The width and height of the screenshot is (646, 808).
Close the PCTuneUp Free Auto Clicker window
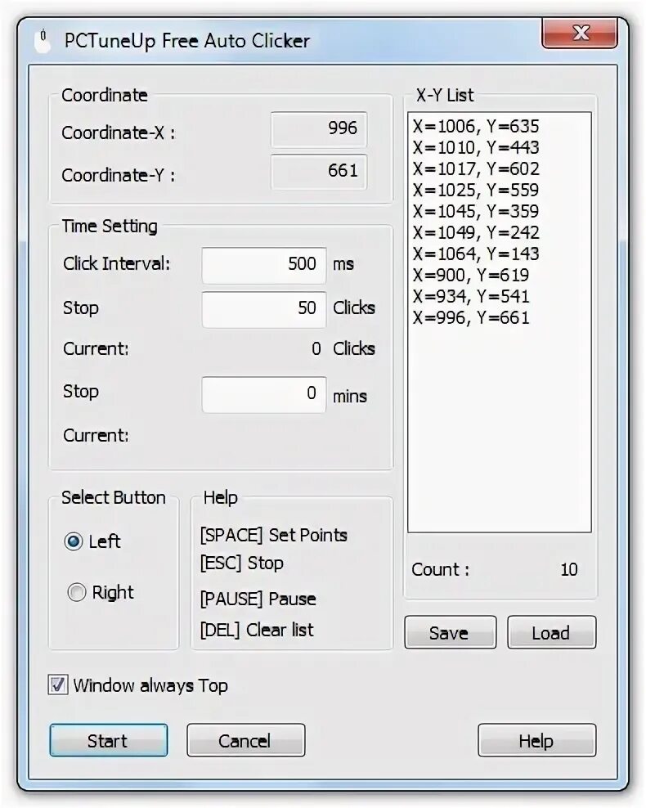pos(580,33)
